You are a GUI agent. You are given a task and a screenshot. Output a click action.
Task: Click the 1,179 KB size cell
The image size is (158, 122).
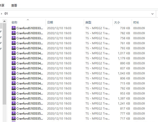click(x=124, y=58)
